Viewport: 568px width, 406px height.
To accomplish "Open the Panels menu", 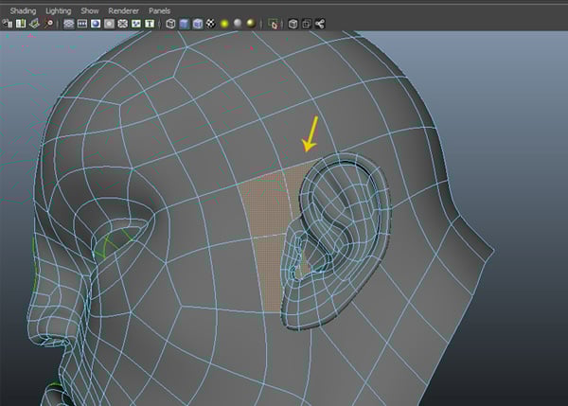I will coord(159,10).
